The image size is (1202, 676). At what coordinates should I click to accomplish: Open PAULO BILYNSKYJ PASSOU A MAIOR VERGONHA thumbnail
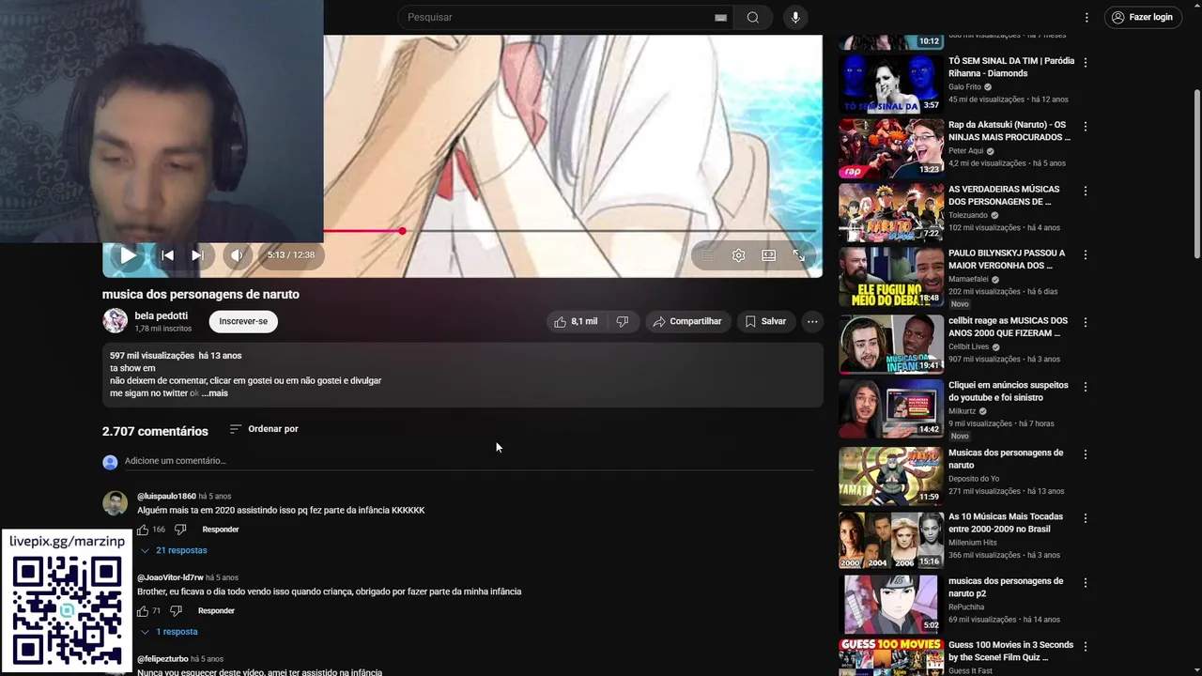coord(891,277)
